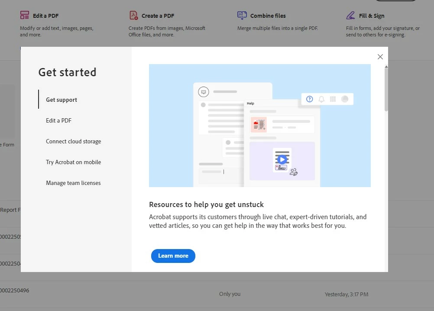Click 'Resources to help you get unstuck' heading
This screenshot has height=311, width=434.
[206, 204]
